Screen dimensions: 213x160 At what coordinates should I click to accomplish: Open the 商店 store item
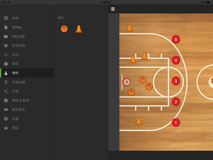tap(27, 128)
